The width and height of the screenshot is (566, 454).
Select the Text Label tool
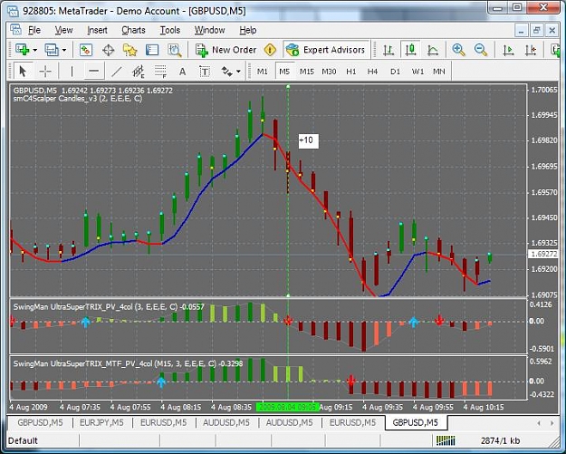[205, 72]
